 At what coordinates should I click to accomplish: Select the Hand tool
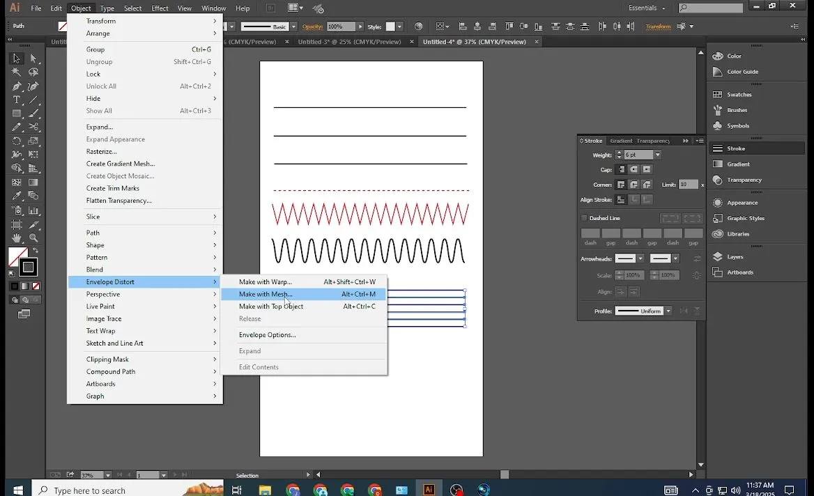click(16, 238)
